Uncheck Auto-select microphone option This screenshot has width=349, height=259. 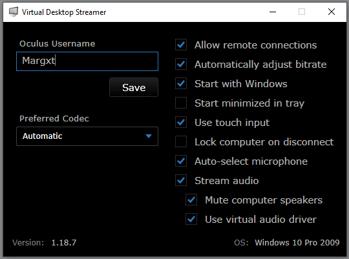(x=181, y=161)
